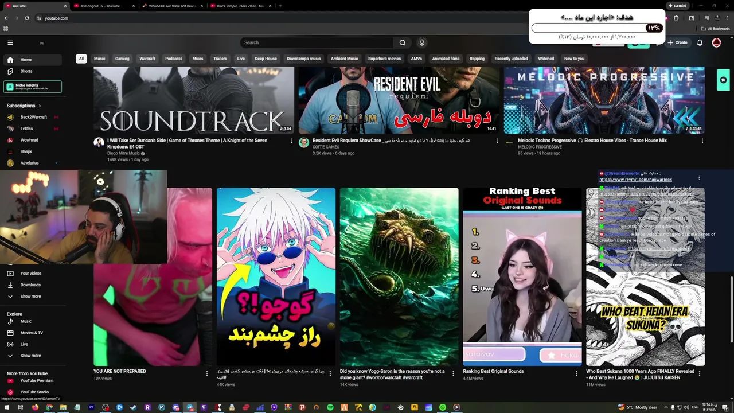Select the Gaming filter chip
This screenshot has width=734, height=413.
click(x=122, y=59)
